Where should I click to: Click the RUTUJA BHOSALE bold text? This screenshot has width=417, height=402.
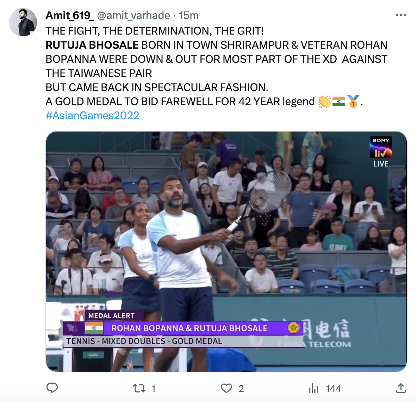[92, 45]
